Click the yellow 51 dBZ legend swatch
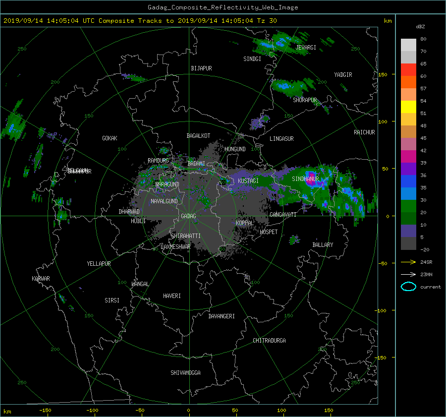Viewport: 446px width, 417px height. point(408,107)
